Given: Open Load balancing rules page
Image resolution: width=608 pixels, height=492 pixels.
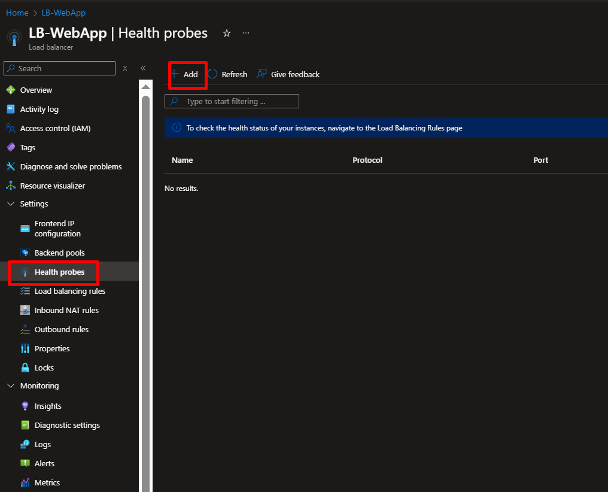Looking at the screenshot, I should (69, 291).
